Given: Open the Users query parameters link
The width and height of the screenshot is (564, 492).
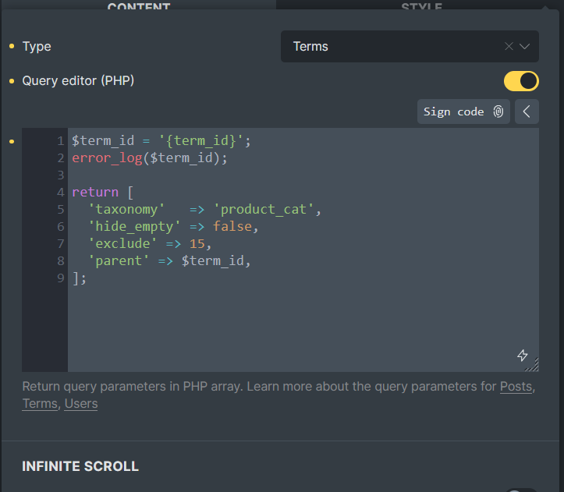Looking at the screenshot, I should [x=81, y=404].
